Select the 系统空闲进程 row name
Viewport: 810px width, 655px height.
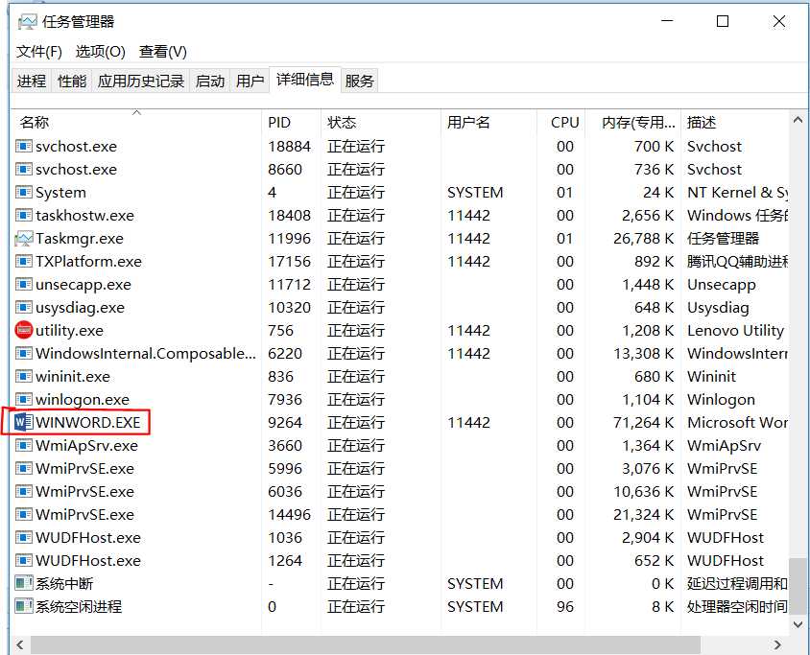[79, 606]
